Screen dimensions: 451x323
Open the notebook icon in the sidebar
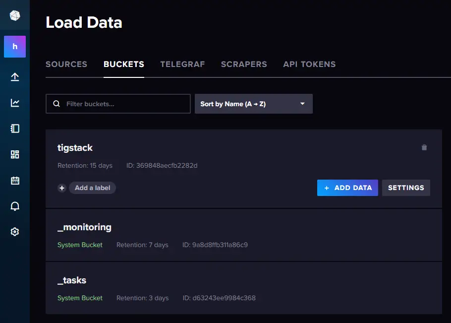15,129
